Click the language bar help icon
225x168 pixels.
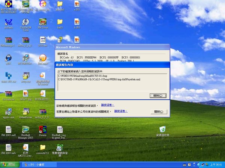tap(189, 165)
